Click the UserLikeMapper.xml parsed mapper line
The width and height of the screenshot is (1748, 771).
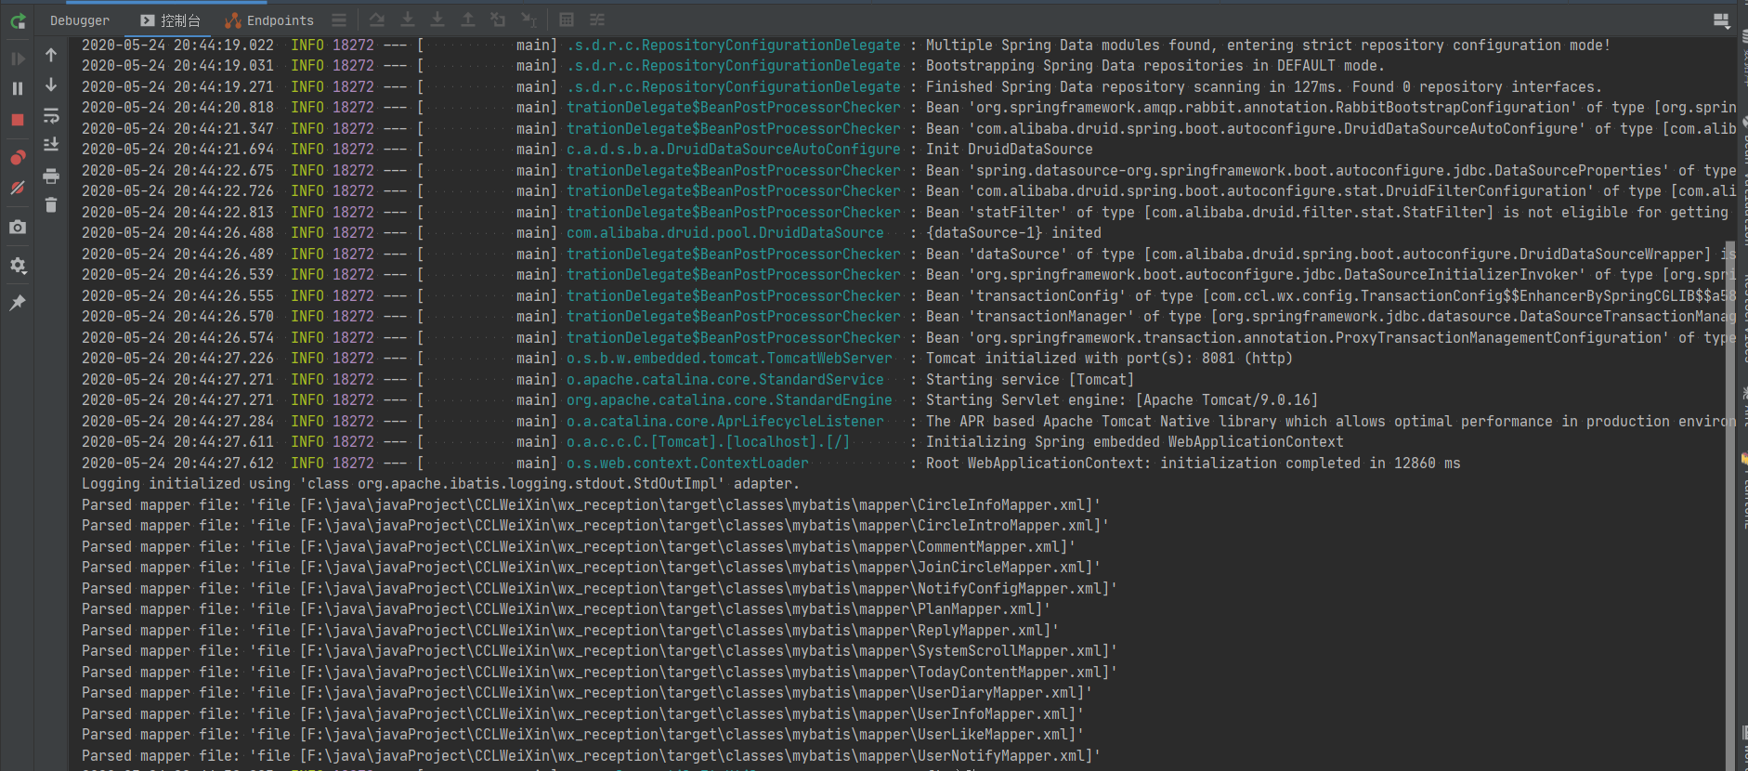[582, 735]
